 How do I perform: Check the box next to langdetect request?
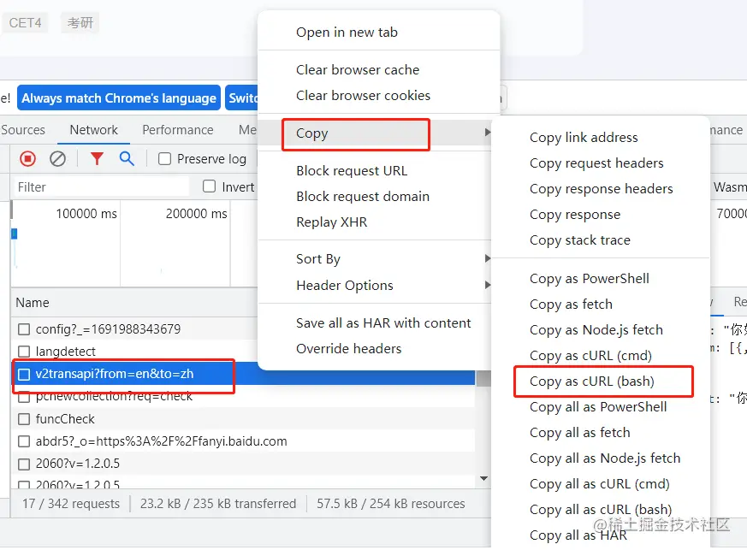pyautogui.click(x=24, y=352)
